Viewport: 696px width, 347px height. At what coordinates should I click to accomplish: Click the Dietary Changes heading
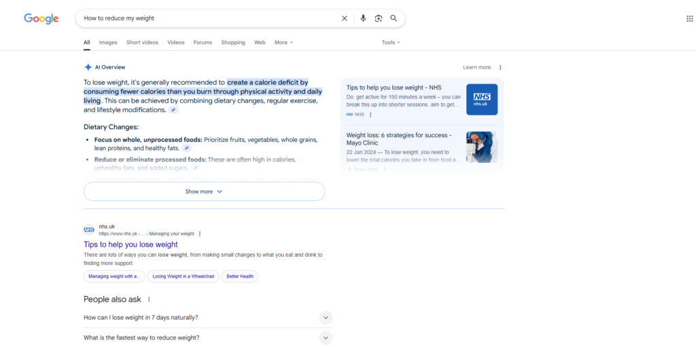point(111,127)
